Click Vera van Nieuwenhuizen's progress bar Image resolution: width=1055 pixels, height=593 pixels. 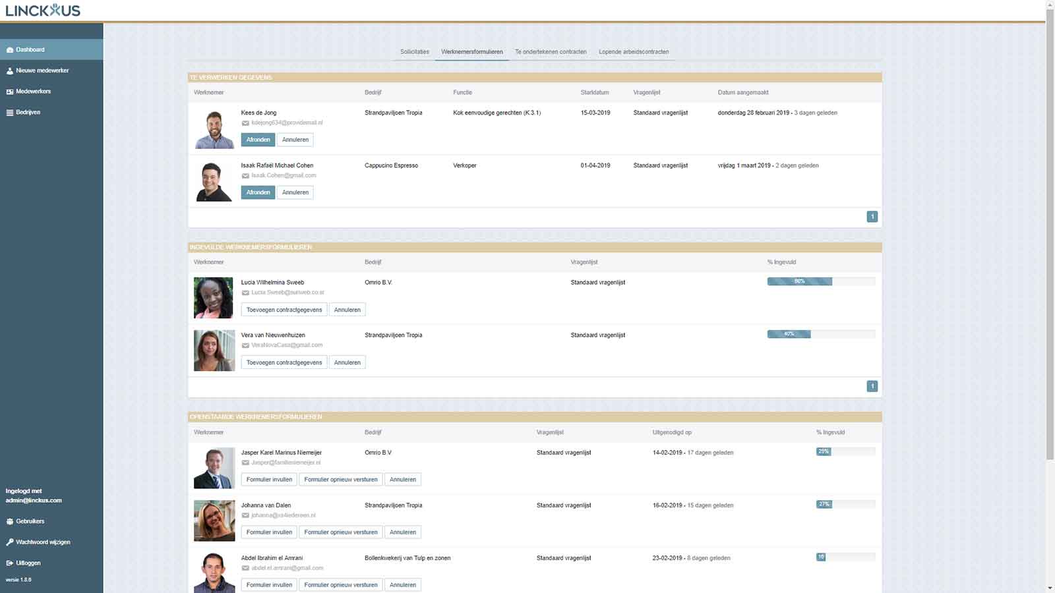pyautogui.click(x=821, y=334)
